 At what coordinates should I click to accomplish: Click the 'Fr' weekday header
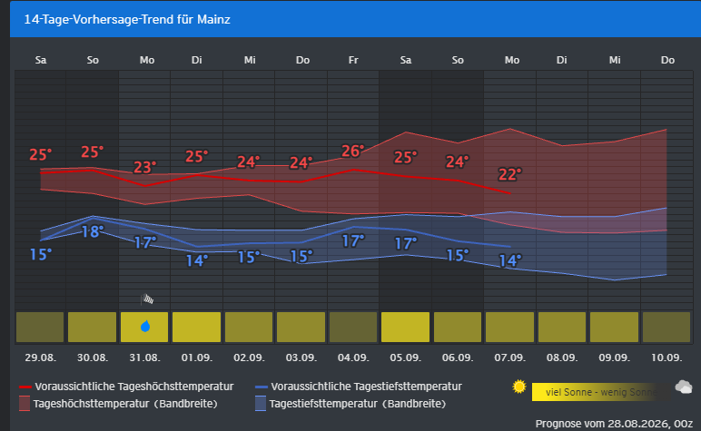tap(353, 60)
